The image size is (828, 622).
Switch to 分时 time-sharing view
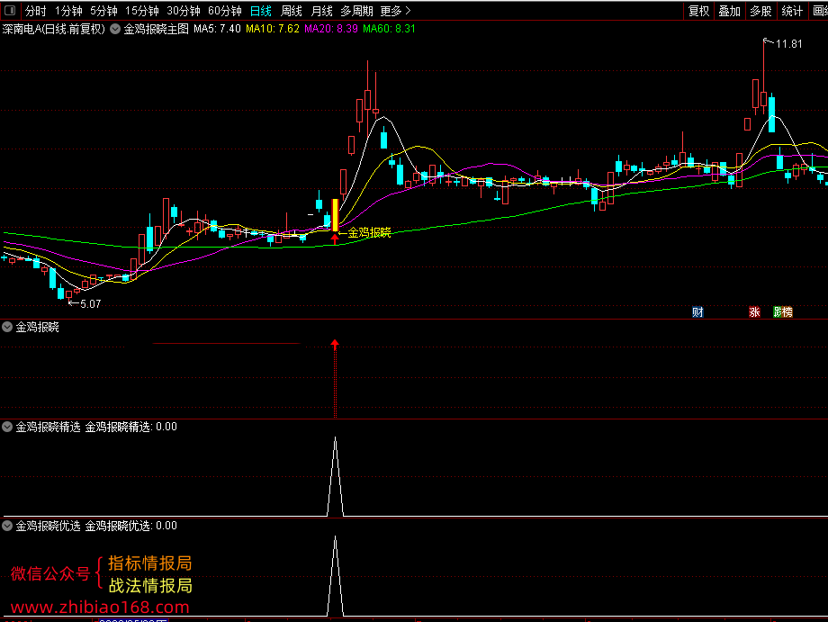[35, 11]
